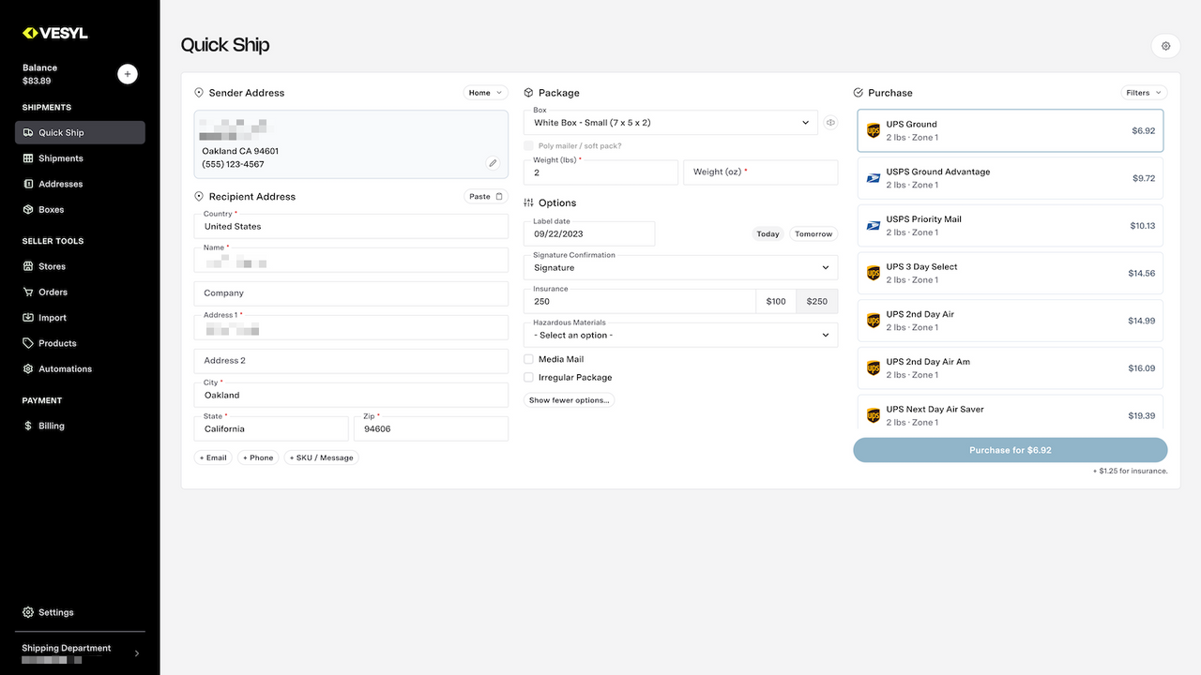Toggle the Poly mailer / soft pack option
Viewport: 1201px width, 675px height.
(x=528, y=145)
